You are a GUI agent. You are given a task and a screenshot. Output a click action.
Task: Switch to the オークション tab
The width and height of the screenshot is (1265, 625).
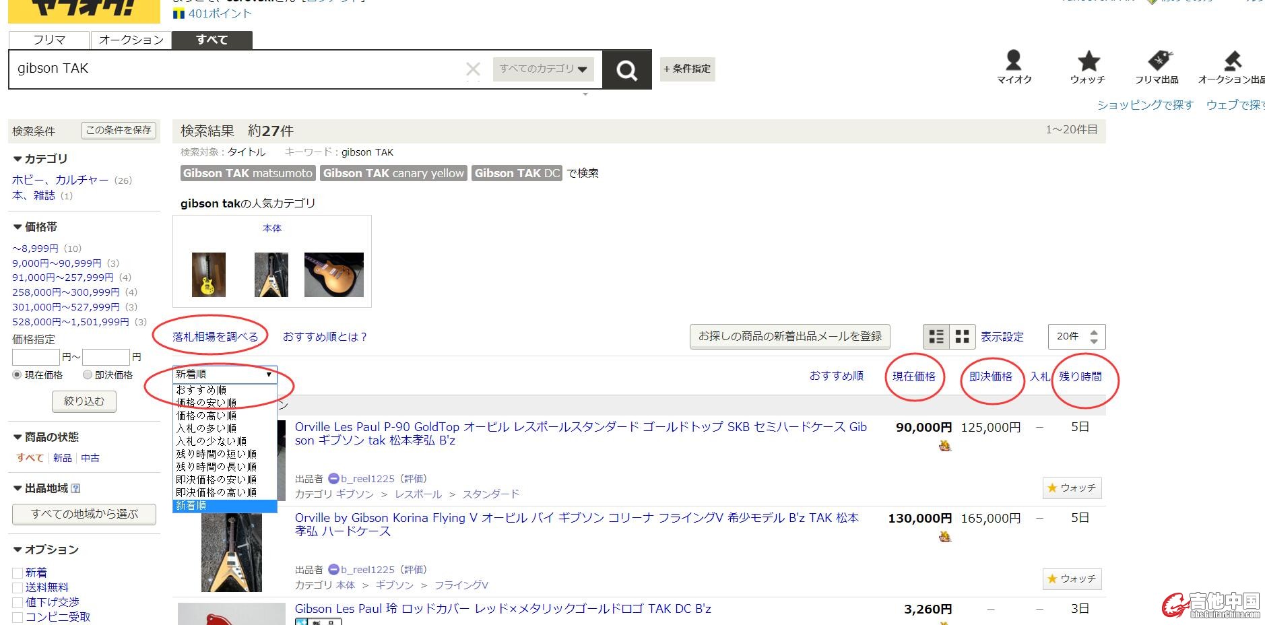[131, 40]
